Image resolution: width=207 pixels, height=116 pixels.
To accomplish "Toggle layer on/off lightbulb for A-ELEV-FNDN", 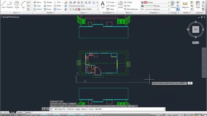I will pos(71,9).
